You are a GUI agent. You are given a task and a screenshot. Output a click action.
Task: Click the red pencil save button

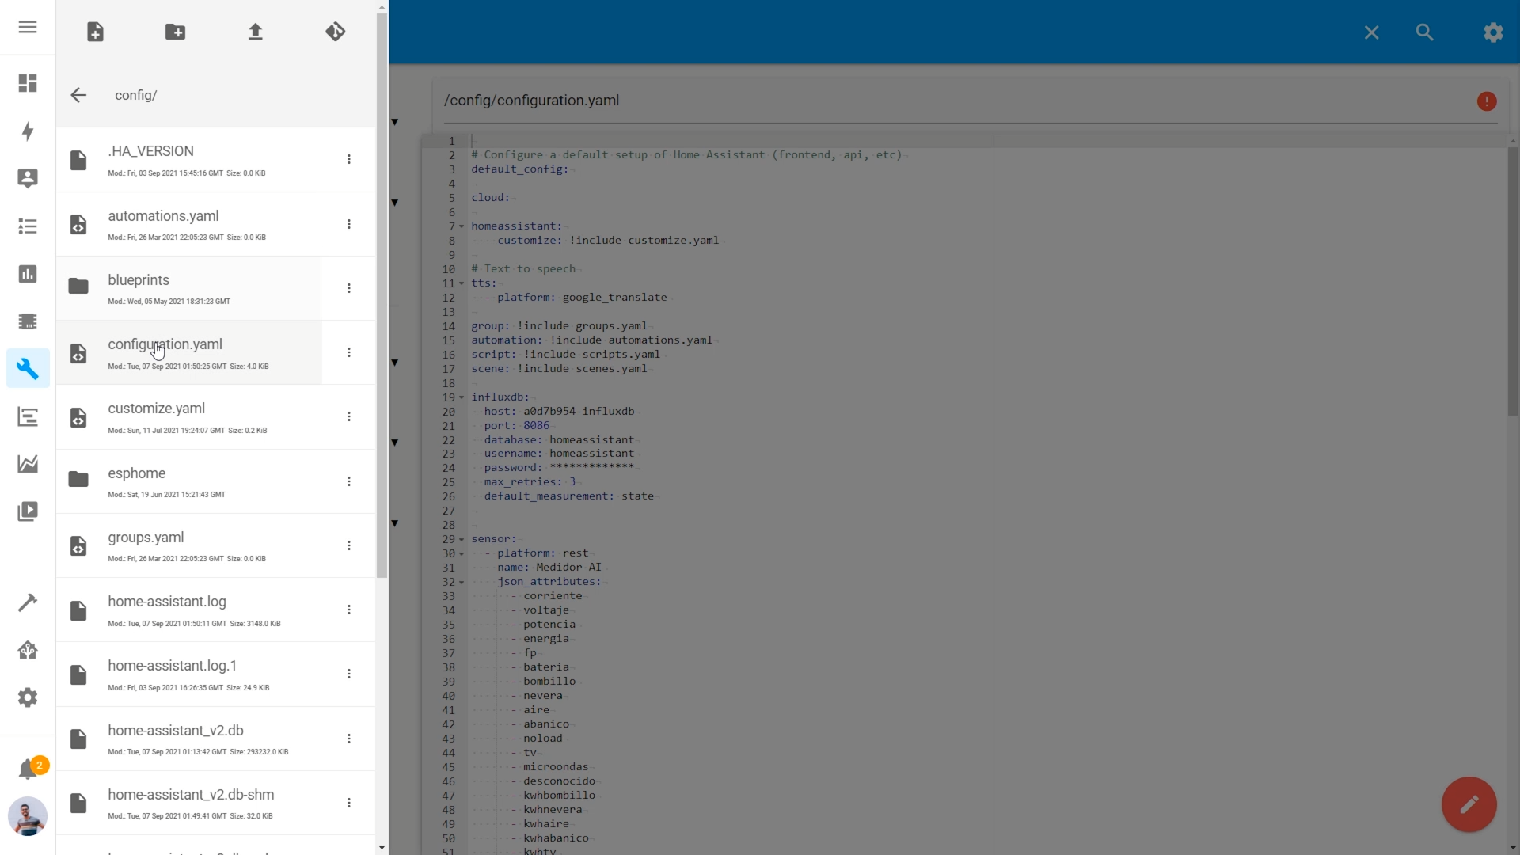click(x=1469, y=804)
